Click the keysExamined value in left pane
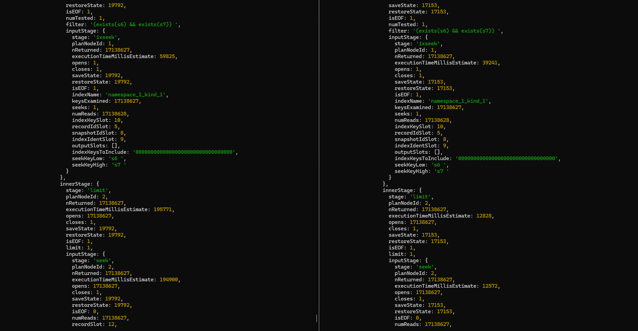Image resolution: width=638 pixels, height=331 pixels. (126, 101)
